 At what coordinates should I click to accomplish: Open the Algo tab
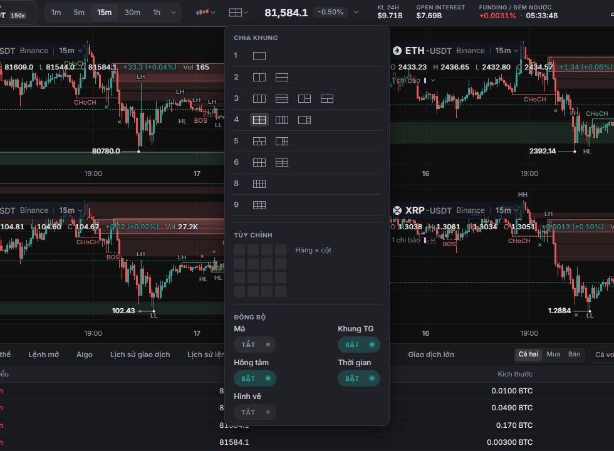pos(85,355)
